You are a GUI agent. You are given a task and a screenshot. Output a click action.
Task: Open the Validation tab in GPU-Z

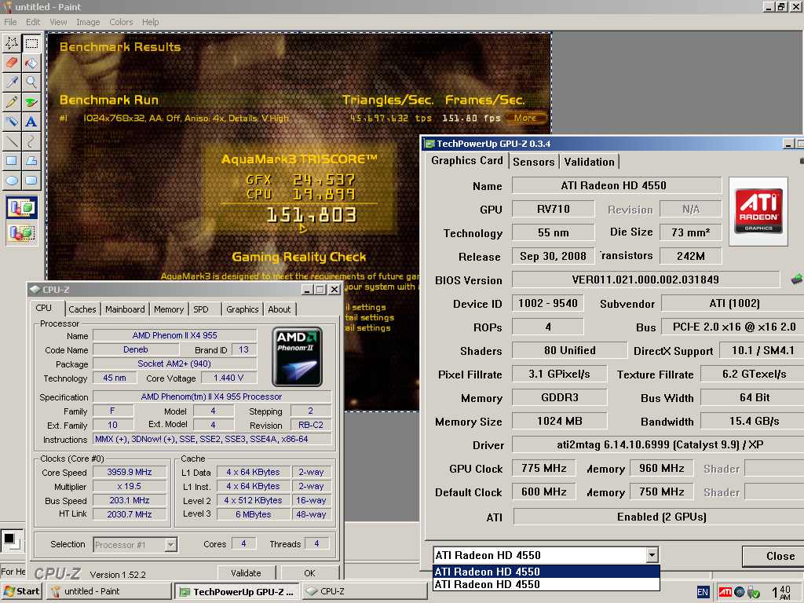pyautogui.click(x=589, y=162)
